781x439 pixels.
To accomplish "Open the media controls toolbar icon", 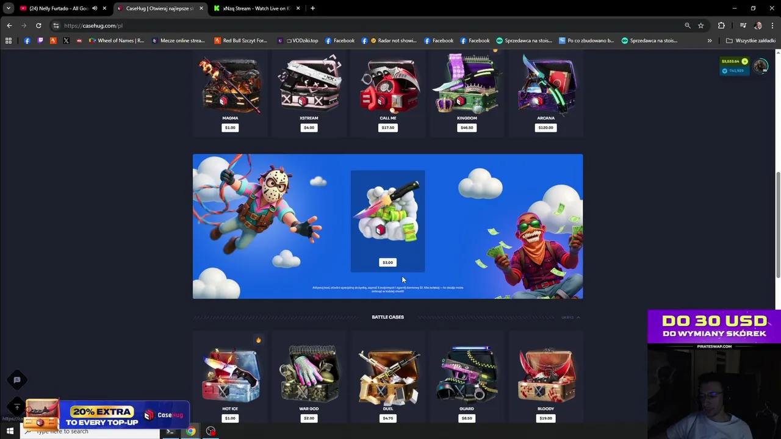I will 743,26.
